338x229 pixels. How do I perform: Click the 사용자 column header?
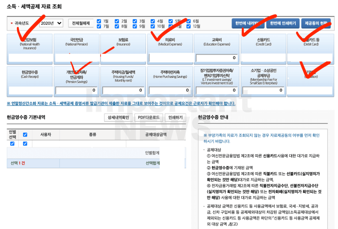coord(46,135)
